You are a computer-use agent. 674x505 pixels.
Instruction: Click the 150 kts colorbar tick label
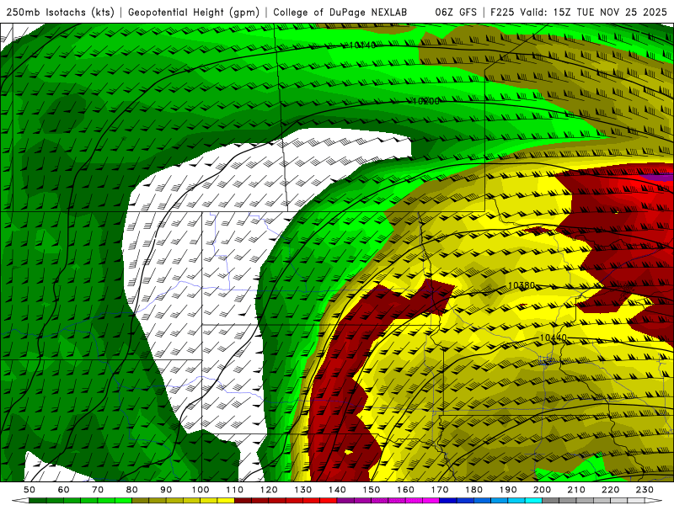[x=372, y=490]
